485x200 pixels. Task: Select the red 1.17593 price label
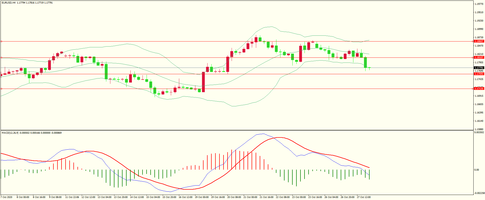coord(479,74)
